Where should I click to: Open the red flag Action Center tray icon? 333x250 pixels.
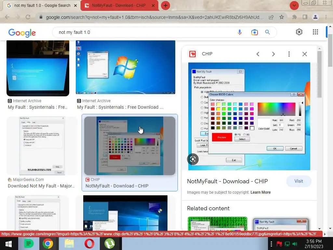279,244
